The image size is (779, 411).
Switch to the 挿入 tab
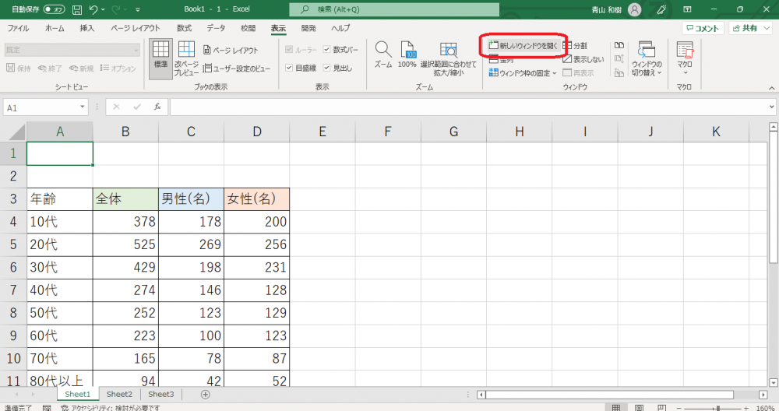87,28
